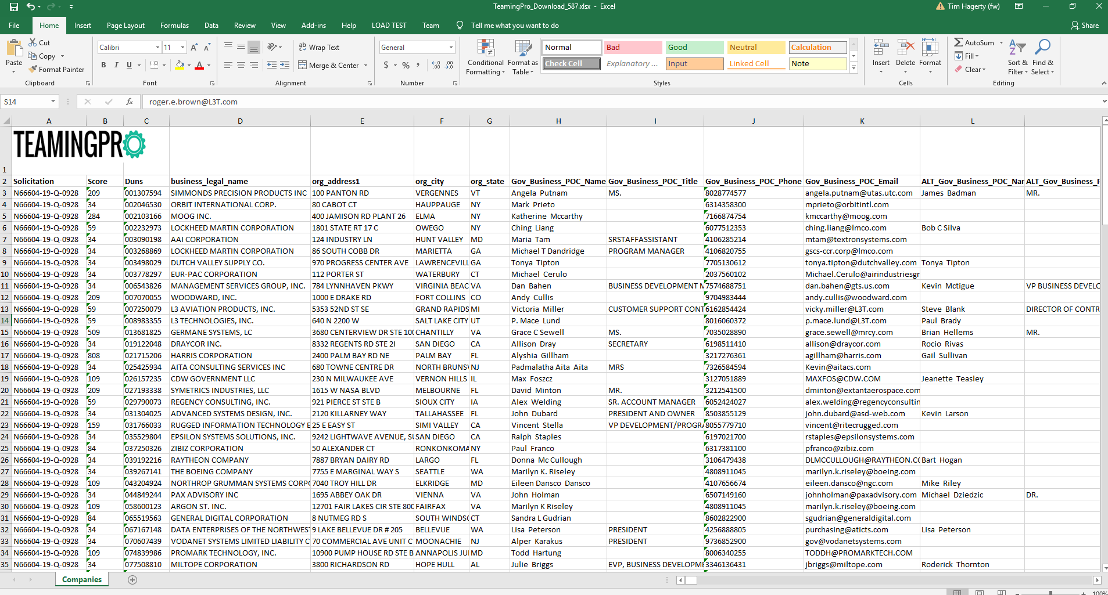Viewport: 1108px width, 595px height.
Task: Click the Cut scissors icon
Action: point(33,42)
